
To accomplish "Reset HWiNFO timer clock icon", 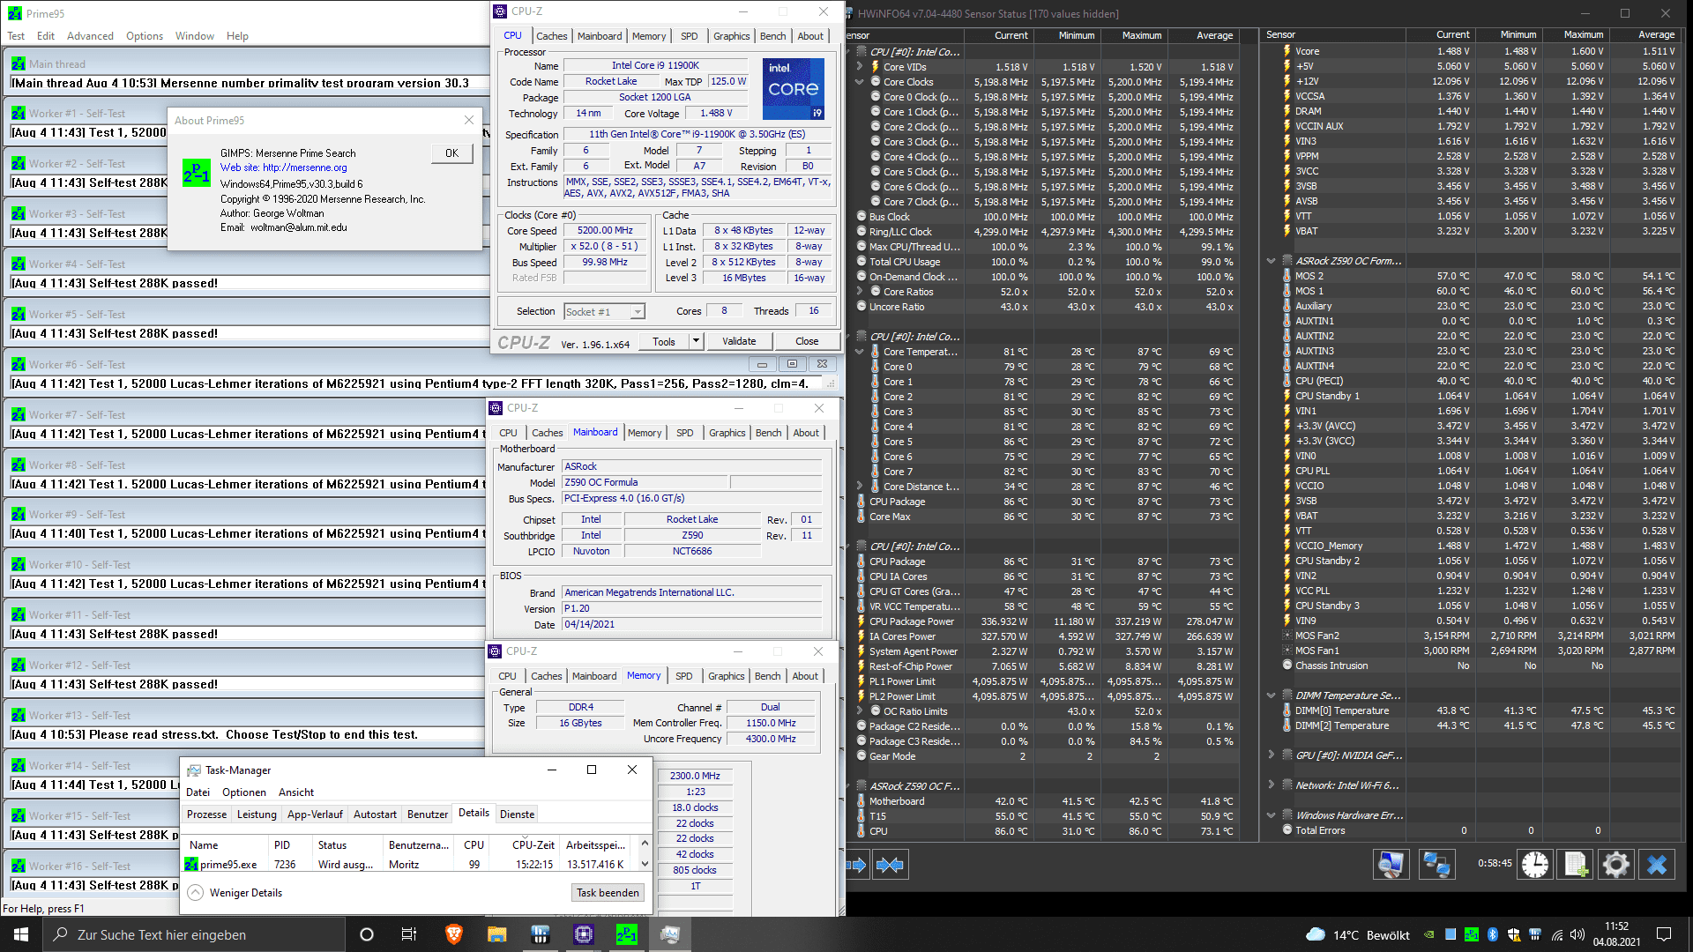I will (x=1535, y=865).
